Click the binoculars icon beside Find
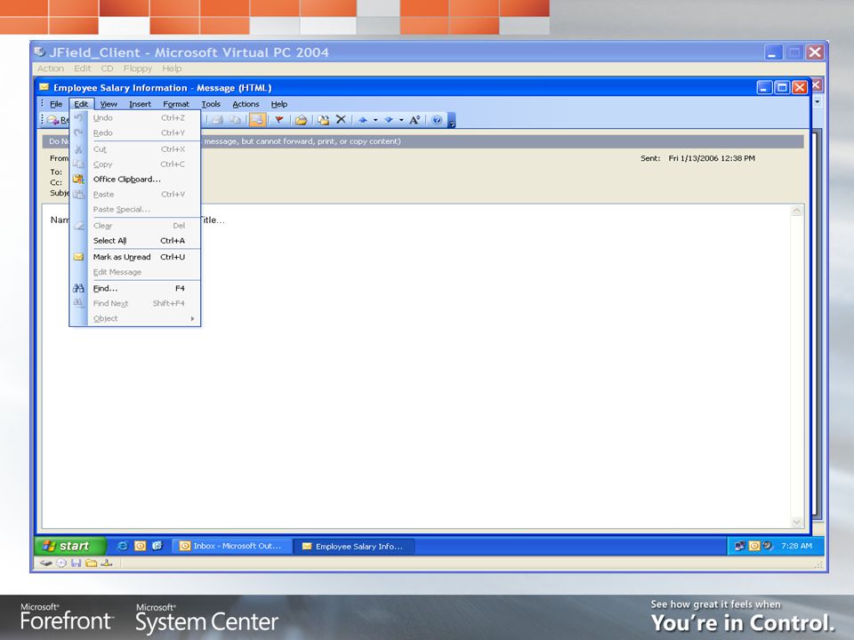 coord(78,288)
